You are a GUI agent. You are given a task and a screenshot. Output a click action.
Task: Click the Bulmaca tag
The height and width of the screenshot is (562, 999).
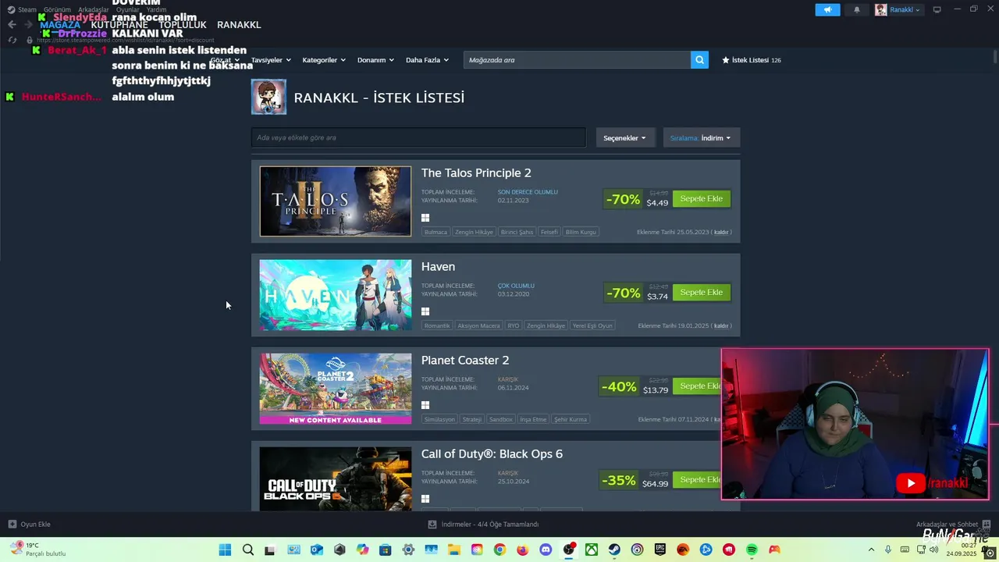436,232
